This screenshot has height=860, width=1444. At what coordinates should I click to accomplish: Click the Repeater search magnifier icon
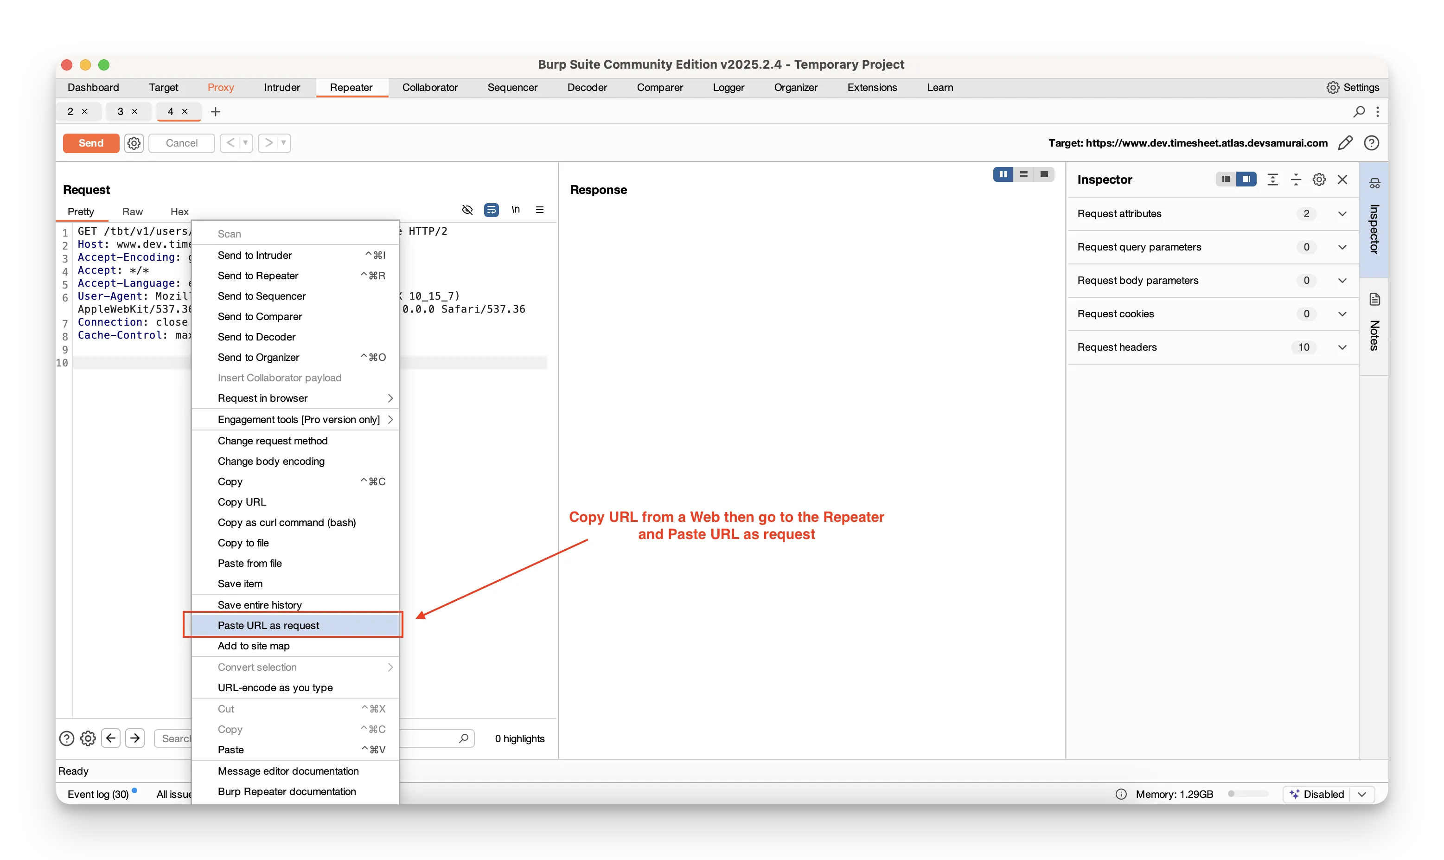[1359, 112]
